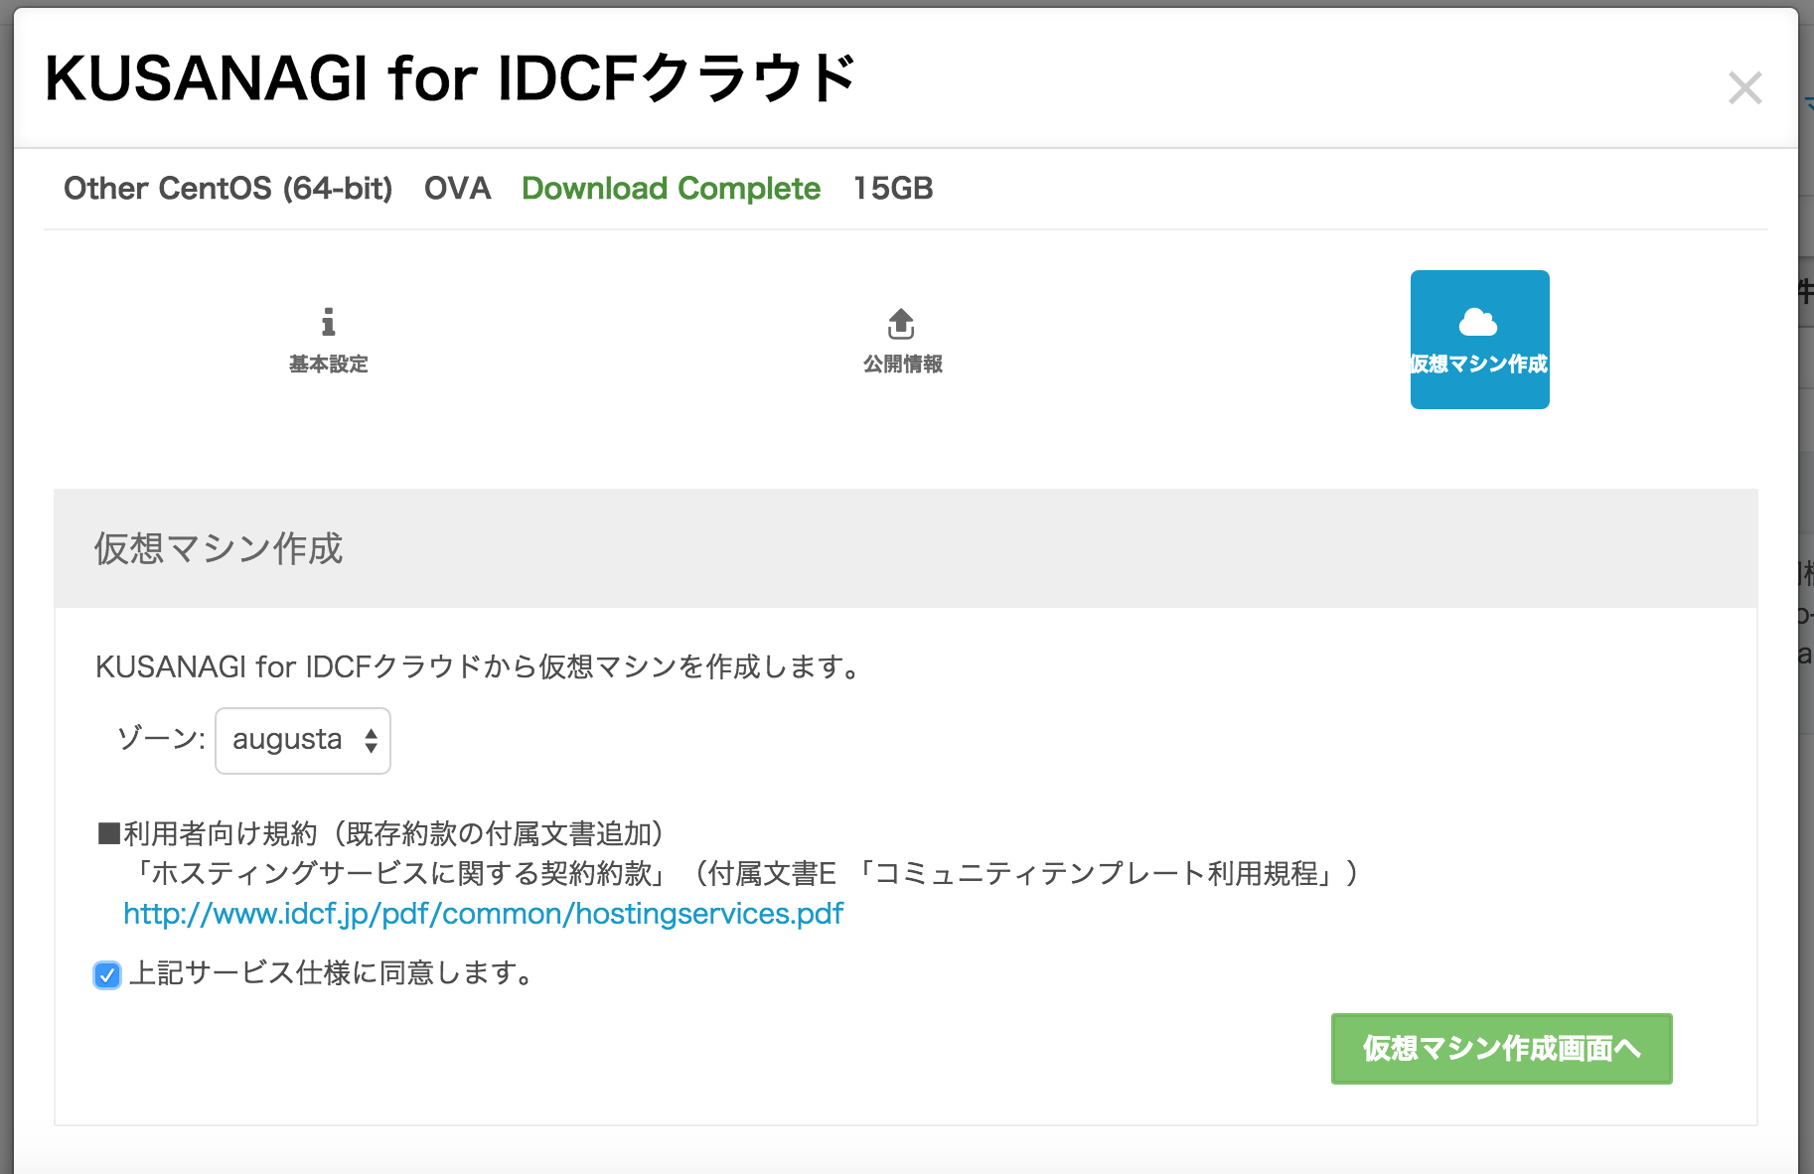Click the white cloud icon
Screen dimensions: 1814x1174
click(x=1478, y=322)
